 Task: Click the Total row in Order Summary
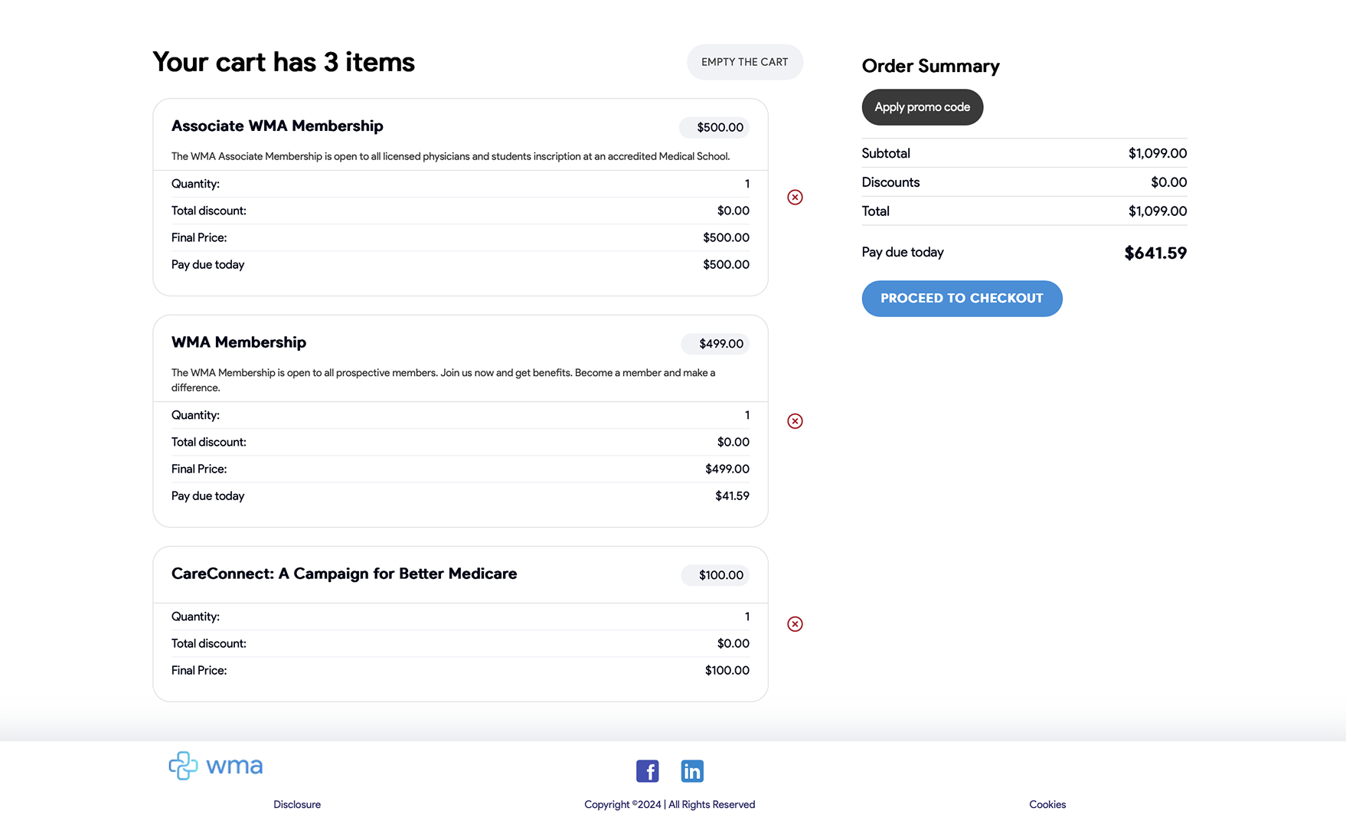coord(1024,211)
